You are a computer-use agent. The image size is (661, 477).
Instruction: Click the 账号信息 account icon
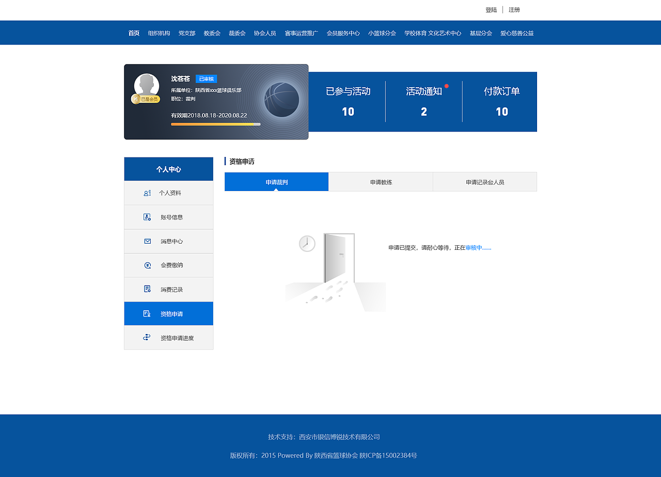[x=147, y=217]
